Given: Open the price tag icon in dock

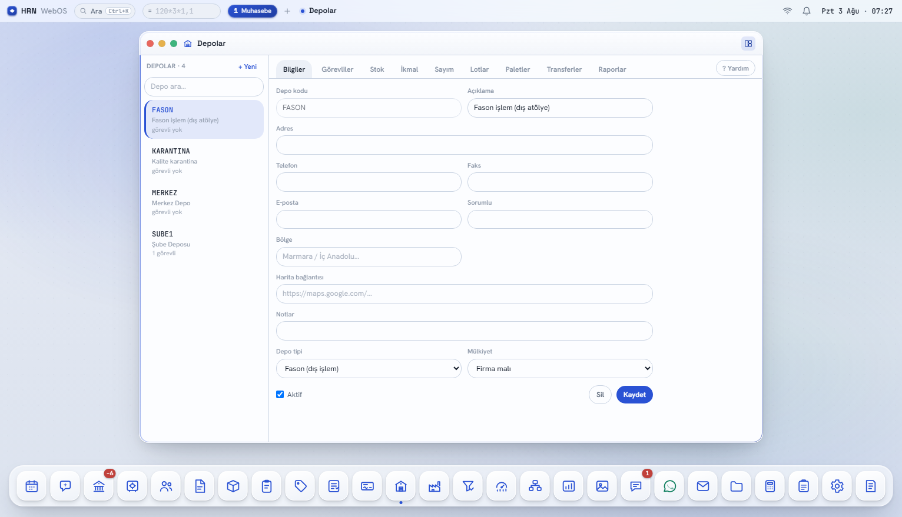Looking at the screenshot, I should [300, 486].
